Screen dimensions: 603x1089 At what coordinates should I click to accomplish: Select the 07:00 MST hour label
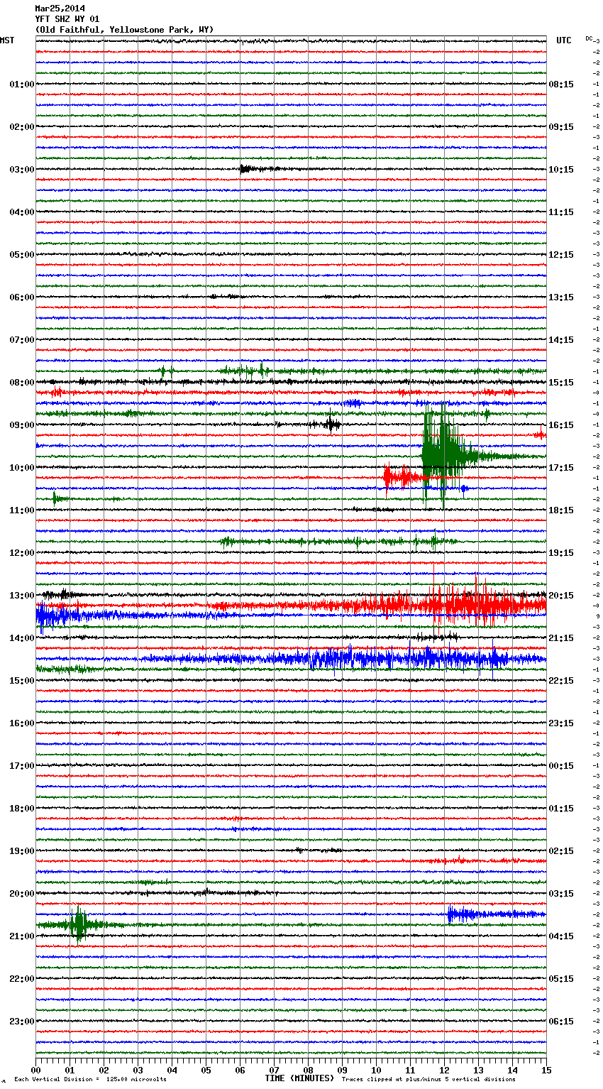(22, 340)
